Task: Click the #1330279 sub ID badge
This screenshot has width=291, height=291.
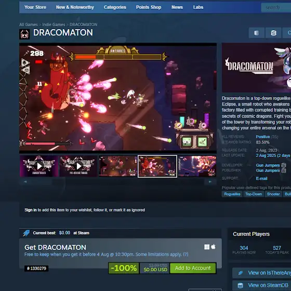Action: tap(36, 268)
